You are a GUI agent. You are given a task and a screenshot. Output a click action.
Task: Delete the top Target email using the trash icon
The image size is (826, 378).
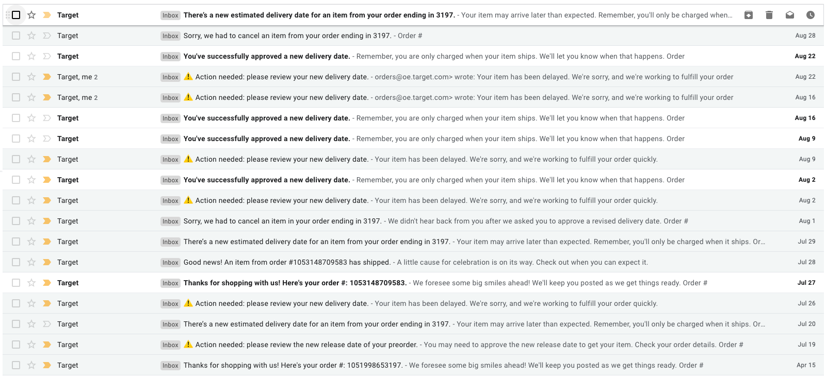769,15
